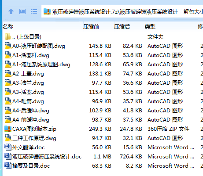The width and height of the screenshot is (203, 176).
Task: Select file A1-液压系统原理图.dwg
Action: 41,65
